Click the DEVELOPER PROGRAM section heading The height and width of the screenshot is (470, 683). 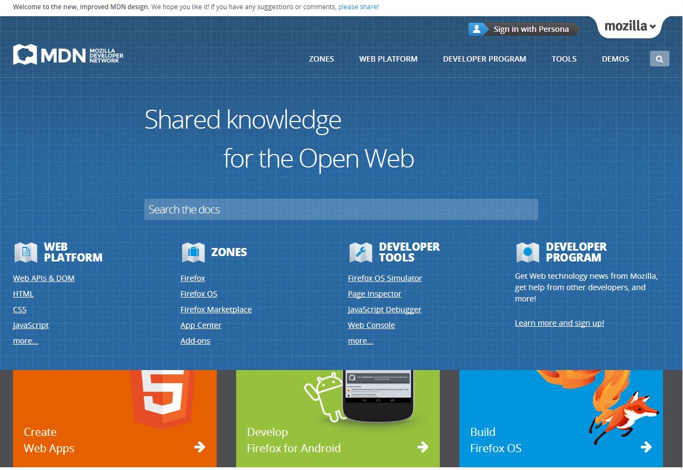[576, 252]
